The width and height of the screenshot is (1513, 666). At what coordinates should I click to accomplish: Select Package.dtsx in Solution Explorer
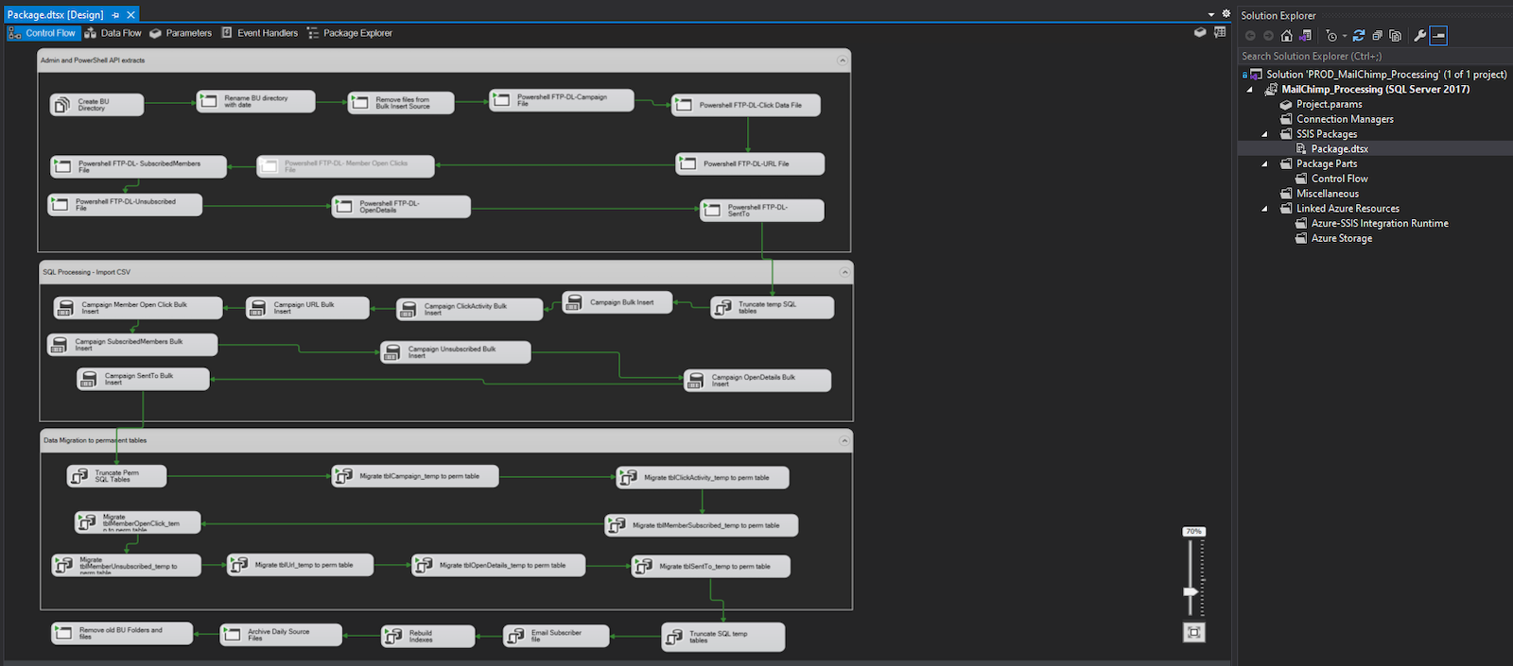(x=1339, y=149)
